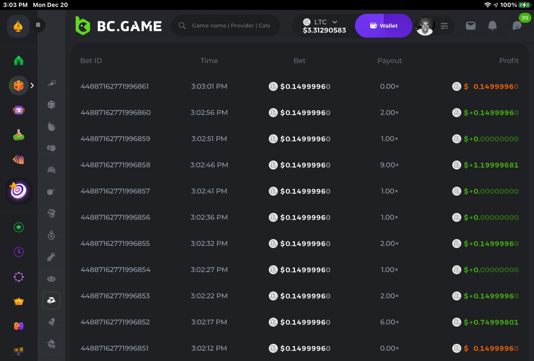Viewport: 534px width, 361px height.
Task: Go to the green Home icon
Action: tap(19, 60)
